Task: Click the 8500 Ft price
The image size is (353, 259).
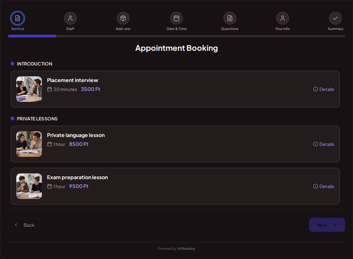Action: click(79, 144)
